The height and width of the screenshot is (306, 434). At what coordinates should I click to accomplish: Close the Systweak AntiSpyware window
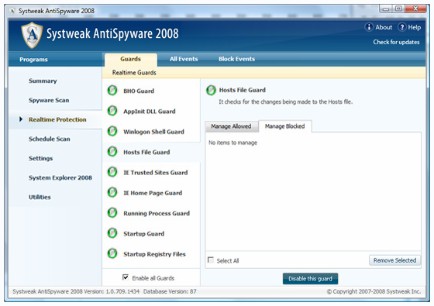[415, 9]
